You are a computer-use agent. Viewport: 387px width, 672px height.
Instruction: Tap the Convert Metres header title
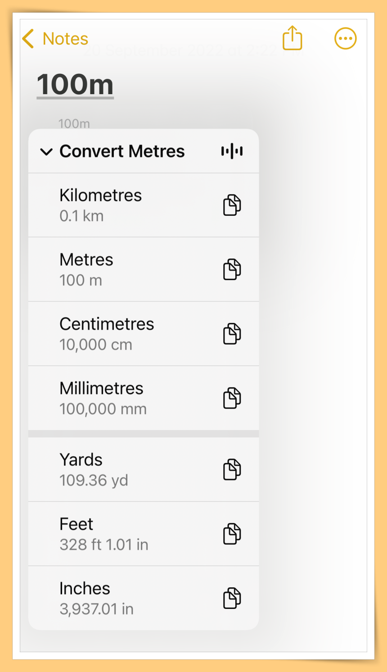tap(122, 151)
